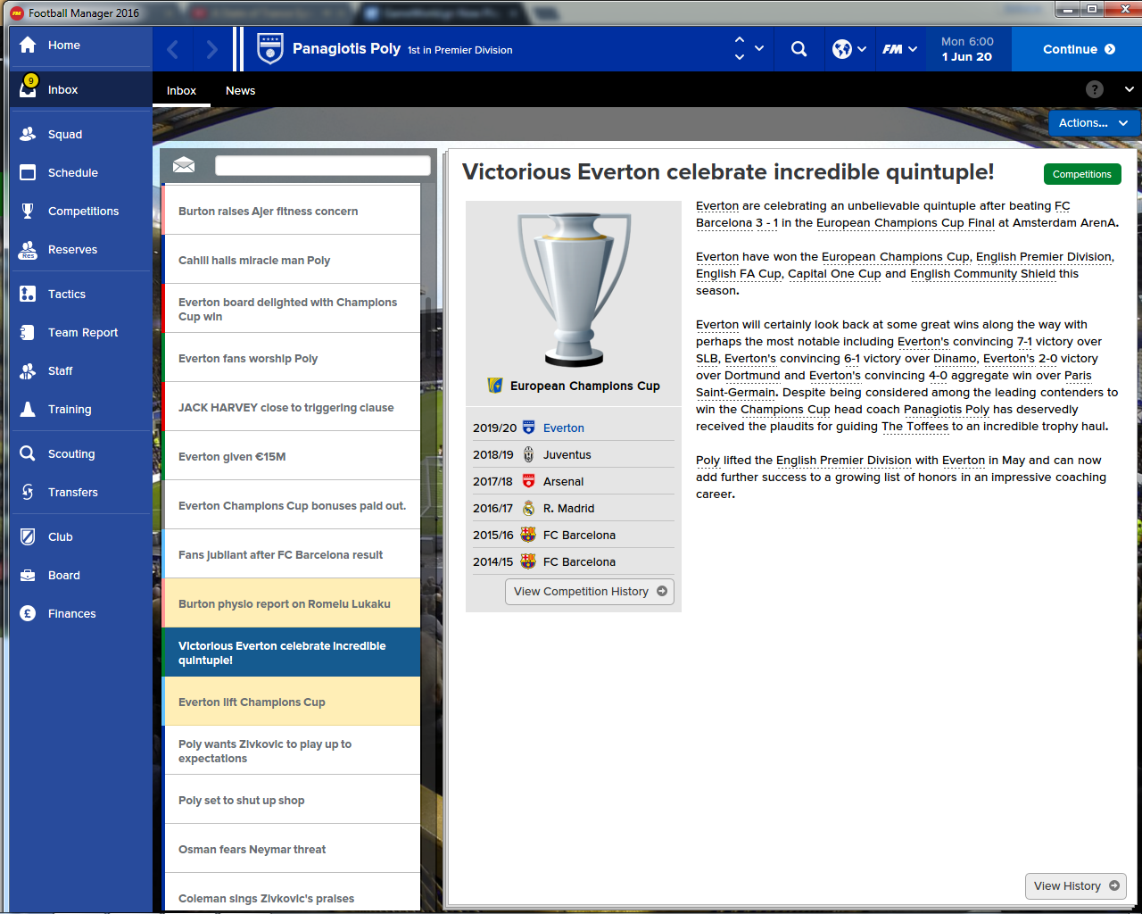Open message Poly set to shut up shop

[291, 800]
